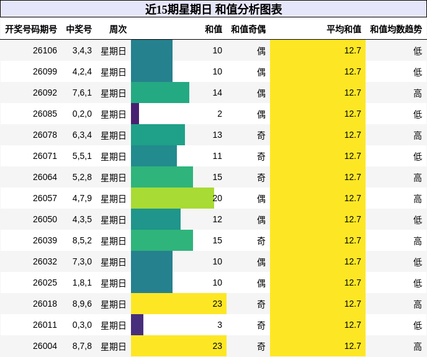427x357 pixels.
Task: Click the 低 trend cell in row 26099
Action: pos(418,72)
